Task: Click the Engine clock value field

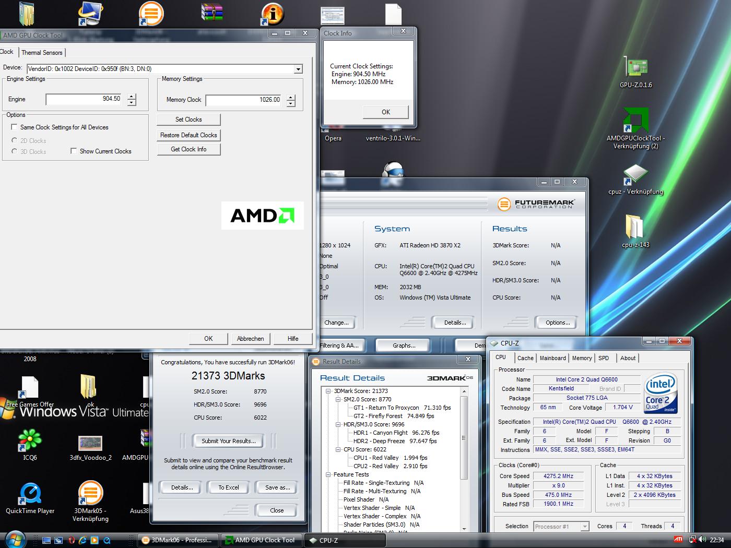Action: [x=84, y=99]
